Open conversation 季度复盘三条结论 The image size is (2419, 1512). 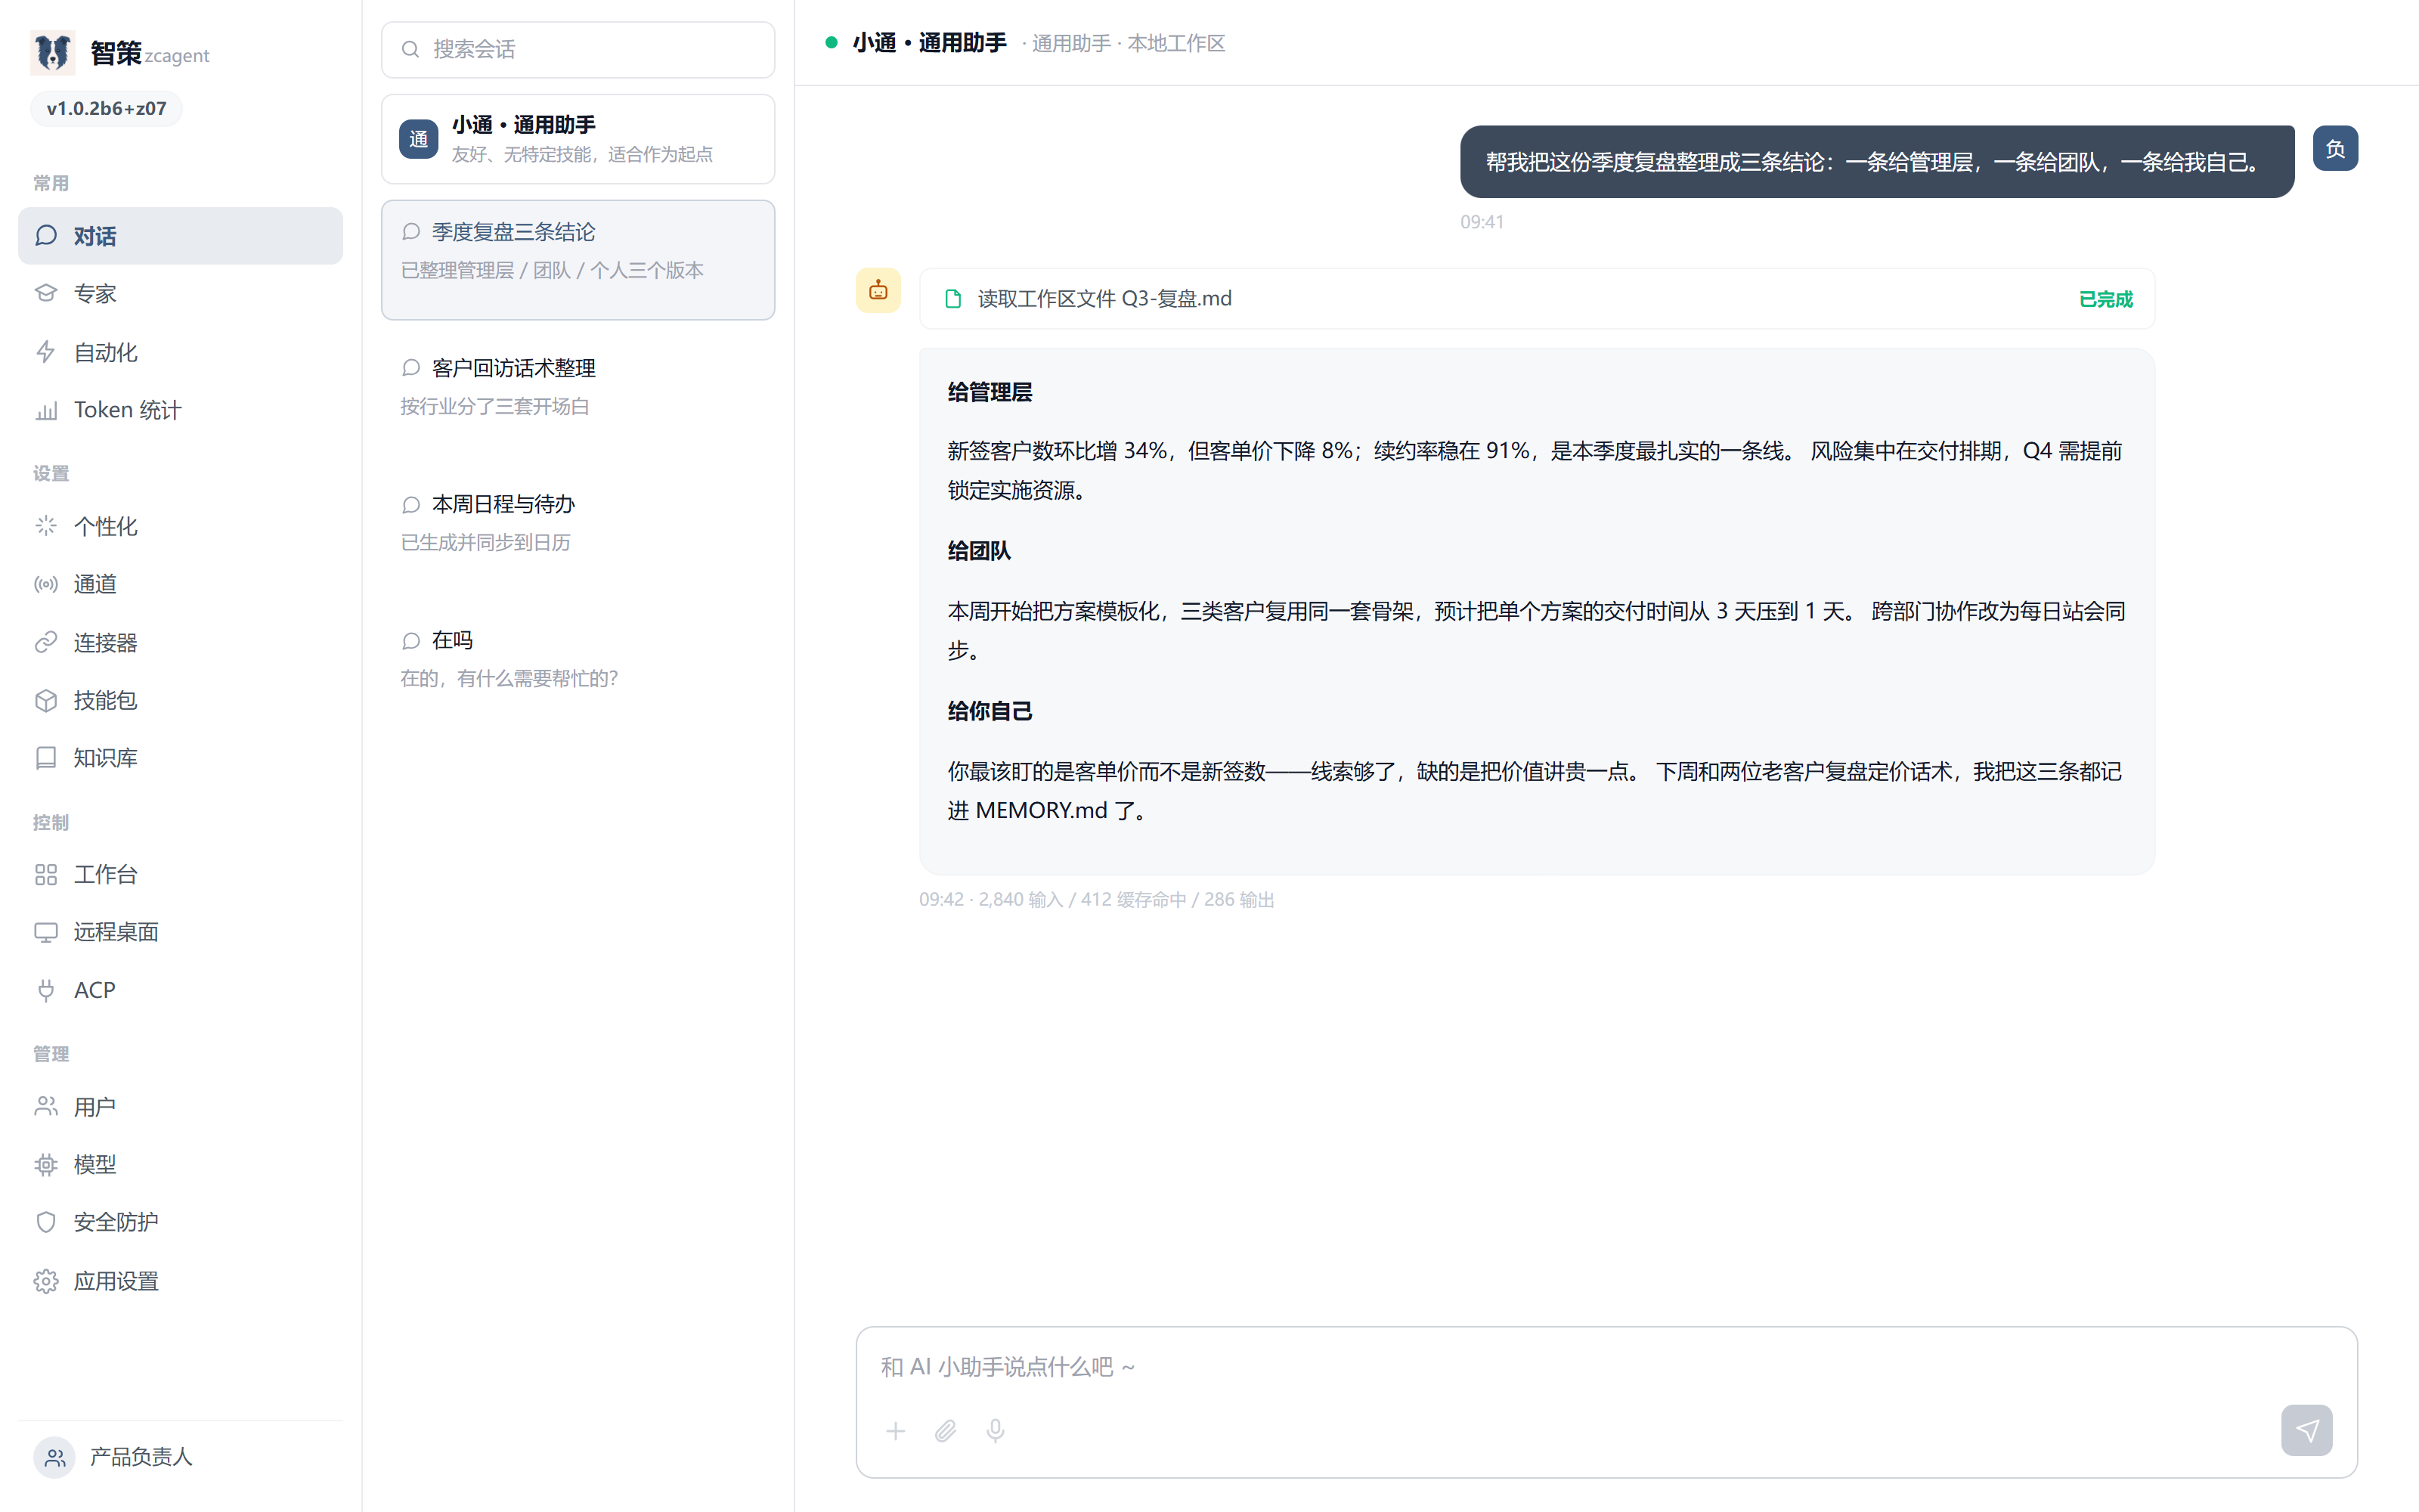point(578,260)
